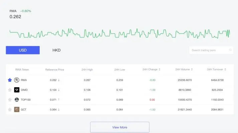This screenshot has width=238, height=133.
Task: Click the RWA token logo icon
Action: (x=17, y=80)
